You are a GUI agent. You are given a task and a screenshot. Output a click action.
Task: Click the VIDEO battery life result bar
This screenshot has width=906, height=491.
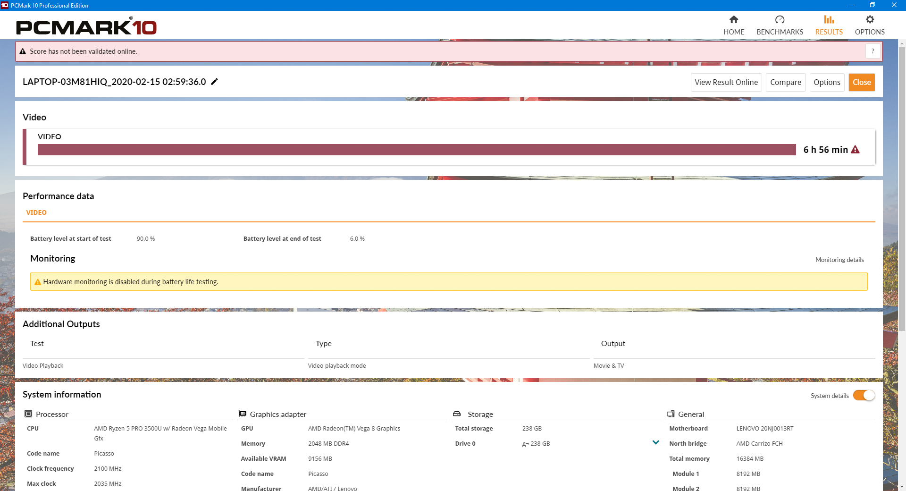[417, 150]
